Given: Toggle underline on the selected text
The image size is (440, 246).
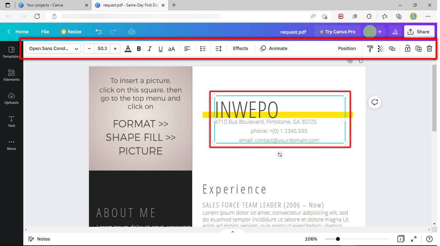Looking at the screenshot, I should [160, 48].
